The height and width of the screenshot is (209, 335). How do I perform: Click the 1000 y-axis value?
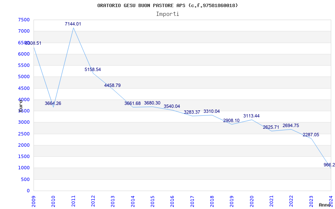coord(24,168)
